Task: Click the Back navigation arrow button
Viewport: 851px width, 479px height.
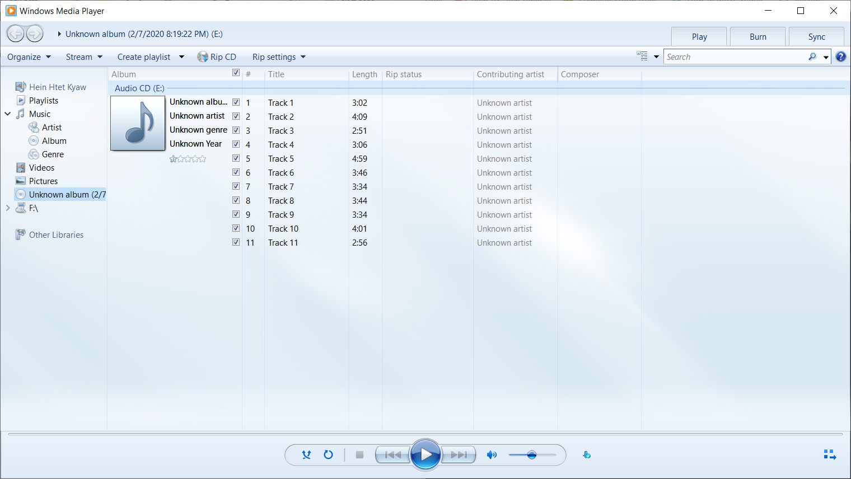Action: [x=16, y=34]
